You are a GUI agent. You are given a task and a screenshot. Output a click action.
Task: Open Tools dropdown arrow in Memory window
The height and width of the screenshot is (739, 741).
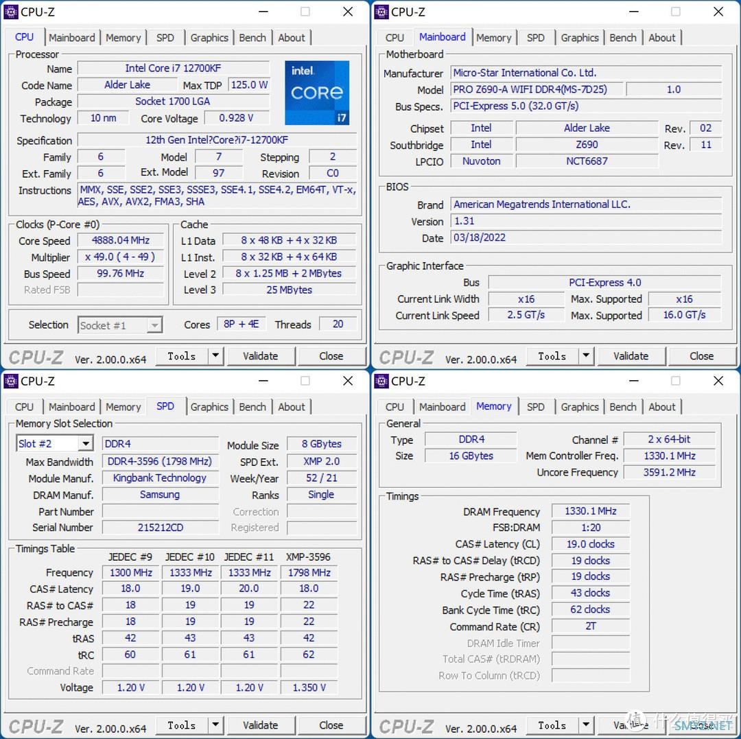tap(586, 725)
